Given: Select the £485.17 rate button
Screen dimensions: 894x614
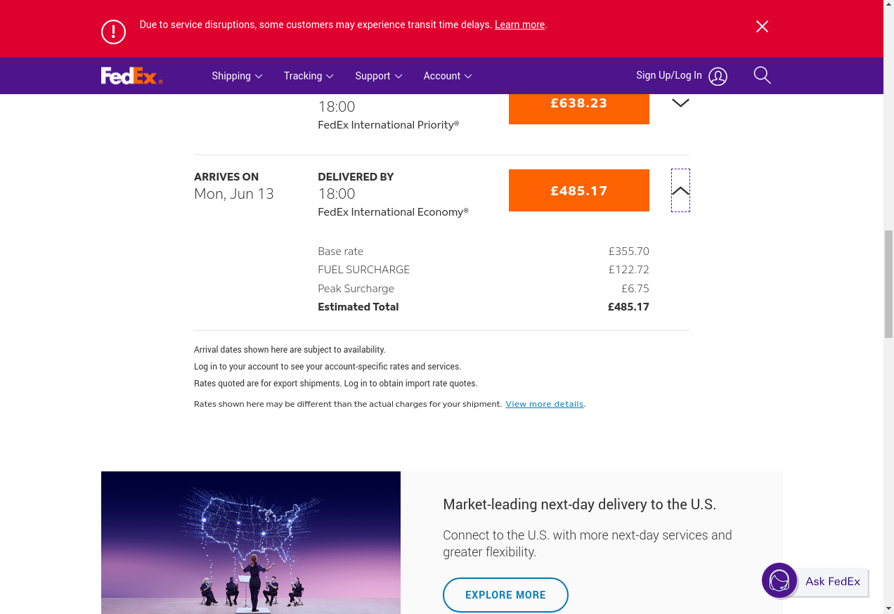Looking at the screenshot, I should pyautogui.click(x=578, y=190).
